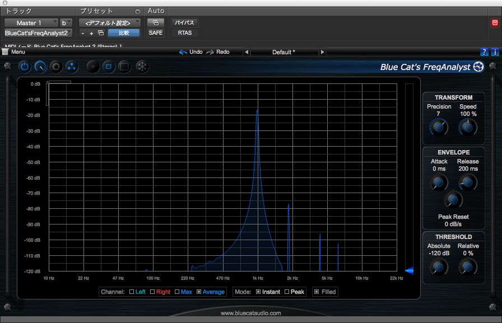Click the Speed value 100 %
The height and width of the screenshot is (323, 502).
[468, 114]
